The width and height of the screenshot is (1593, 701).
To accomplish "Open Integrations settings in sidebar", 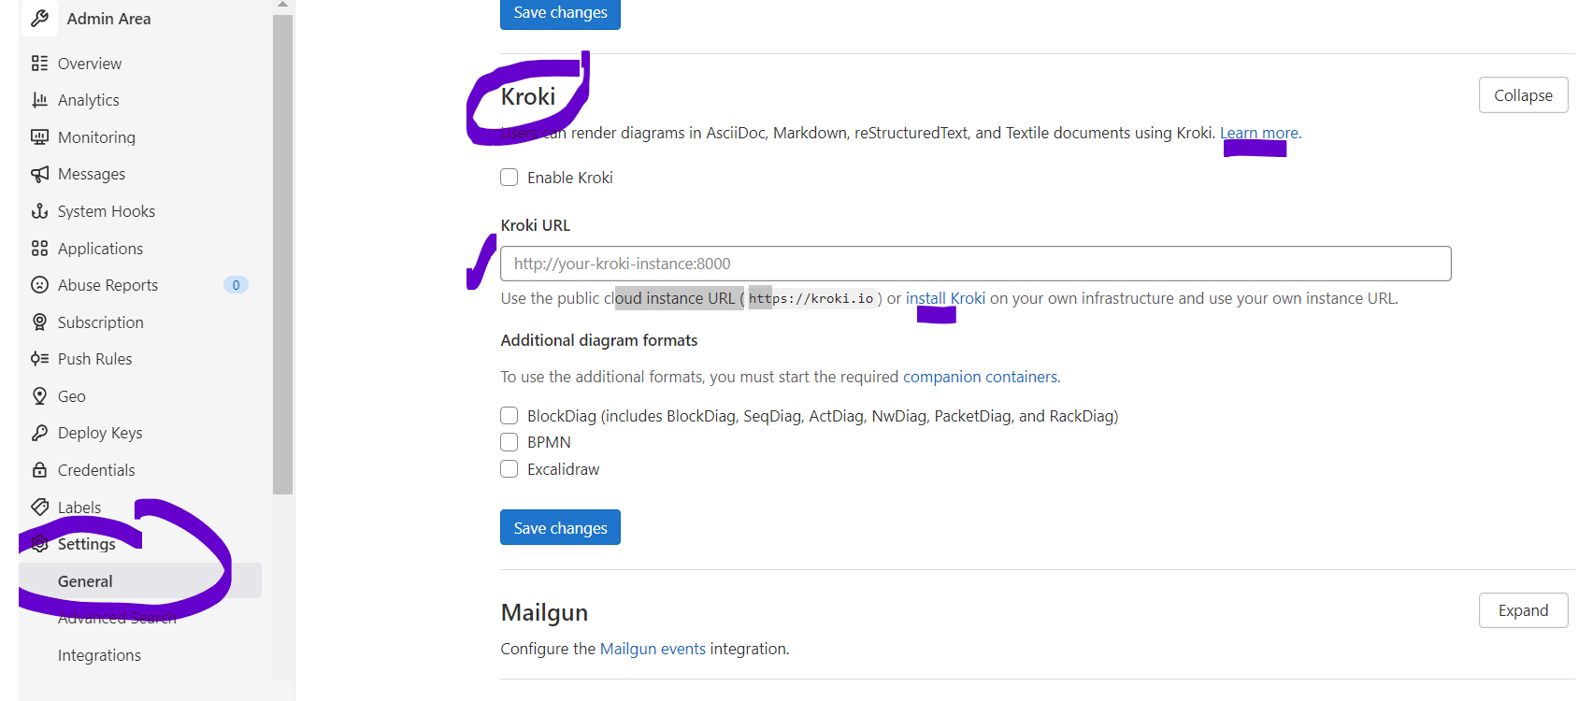I will click(x=99, y=655).
